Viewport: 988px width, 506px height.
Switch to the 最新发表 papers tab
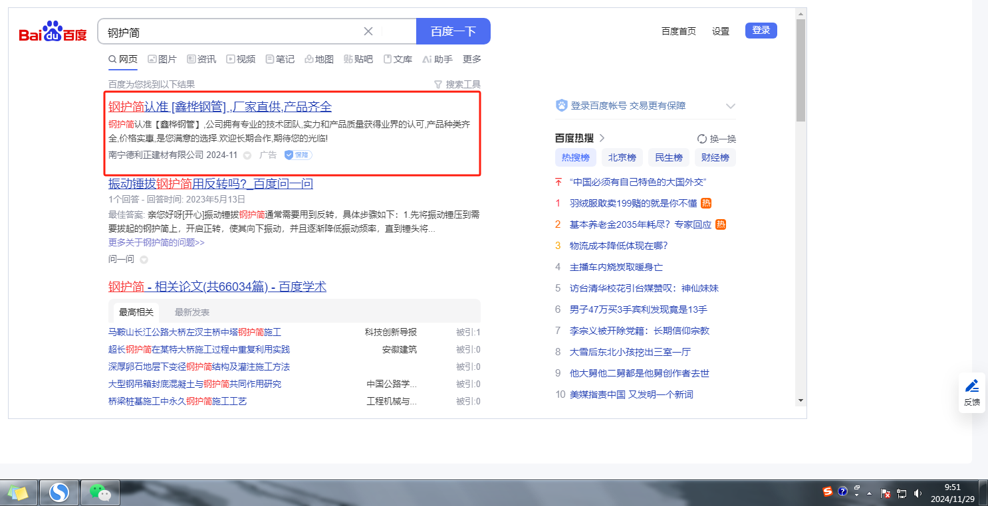tap(192, 312)
